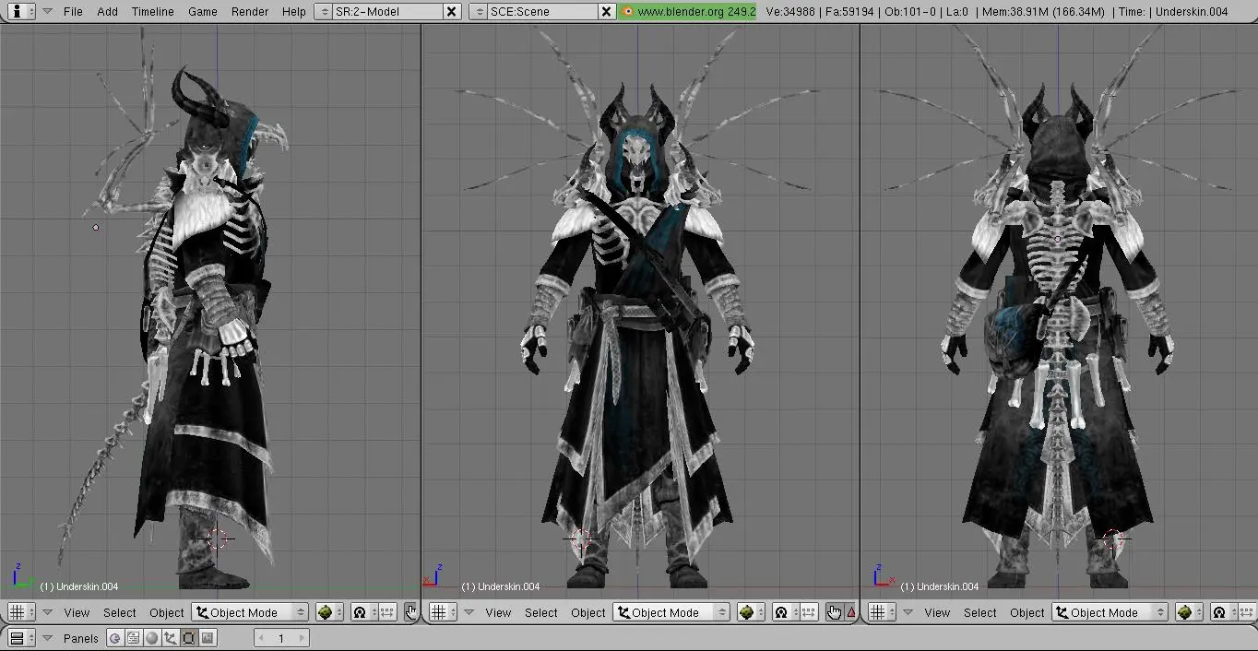Toggle the middle viewport's 3D manipulator hand icon
Screen dimensions: 1258x651
point(835,612)
